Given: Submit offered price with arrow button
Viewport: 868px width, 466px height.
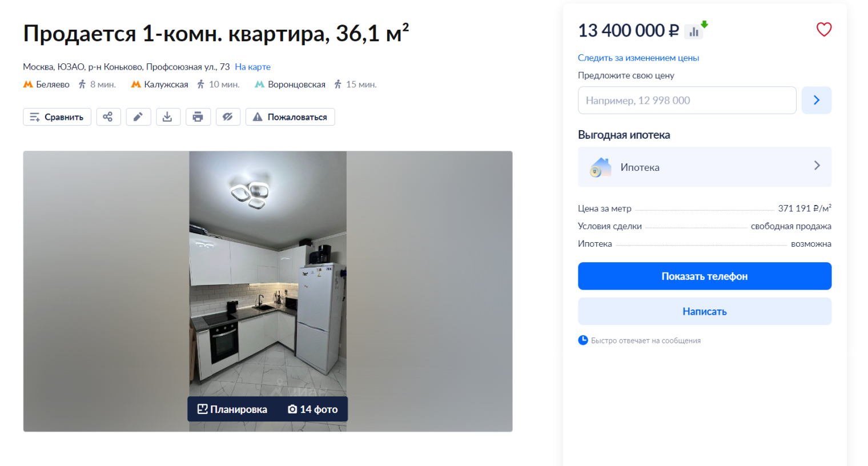Looking at the screenshot, I should (816, 101).
